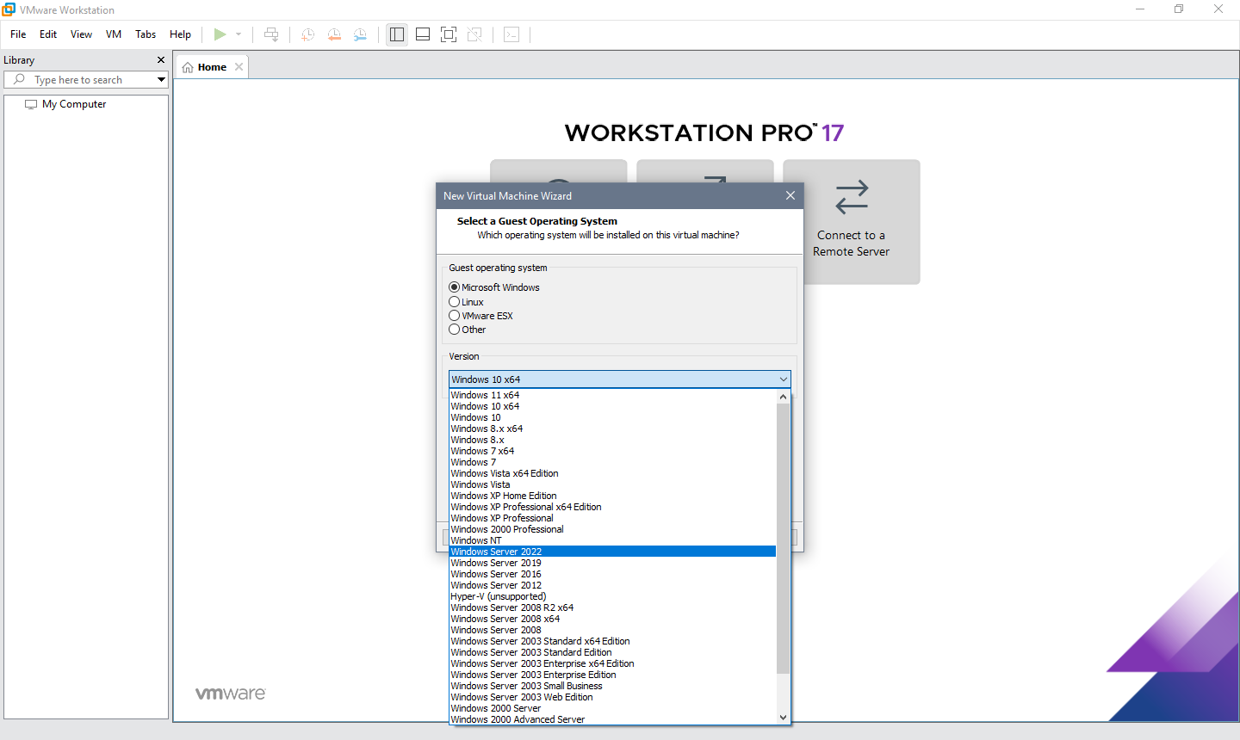Open the File menu
Image resolution: width=1240 pixels, height=740 pixels.
click(18, 34)
